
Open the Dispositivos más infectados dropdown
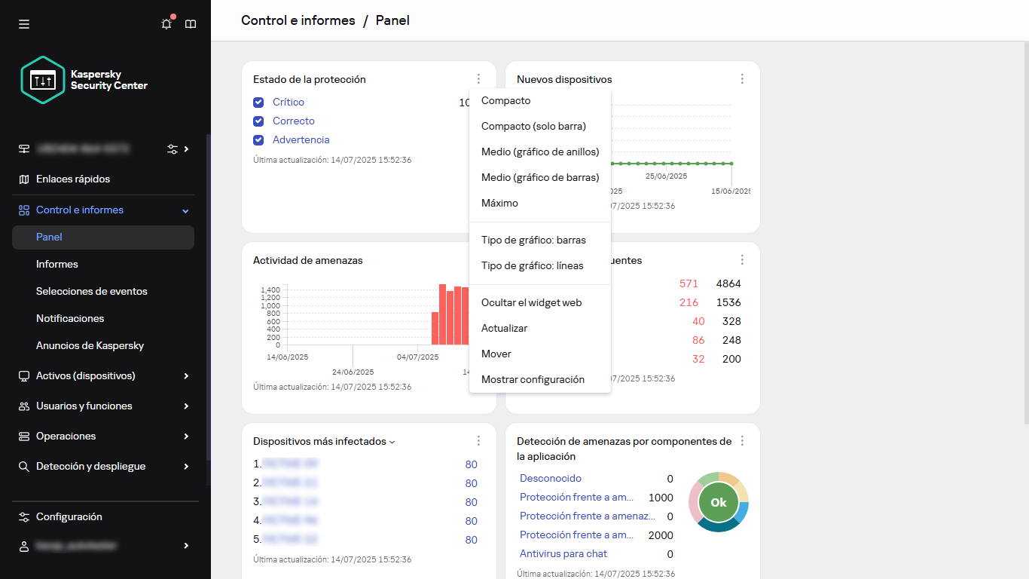[392, 442]
